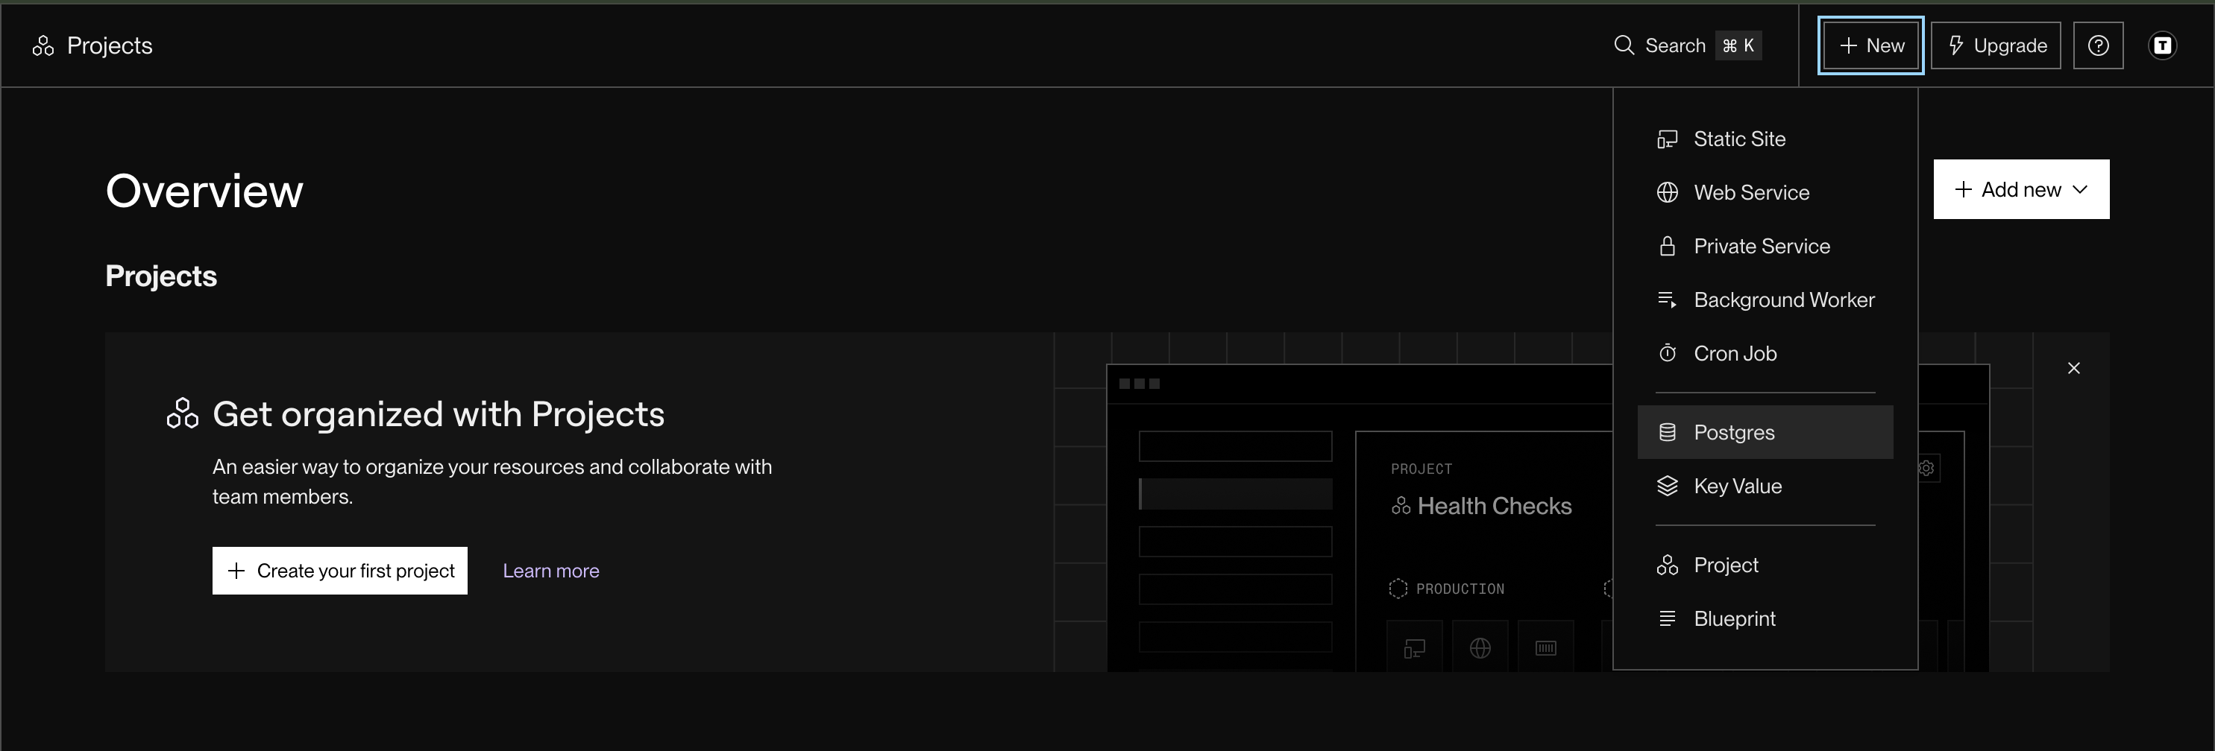Click the Upgrade button
Image resolution: width=2215 pixels, height=751 pixels.
[x=1995, y=45]
